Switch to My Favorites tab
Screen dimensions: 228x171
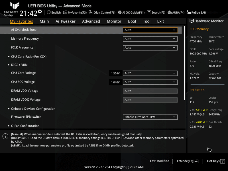click(x=21, y=21)
